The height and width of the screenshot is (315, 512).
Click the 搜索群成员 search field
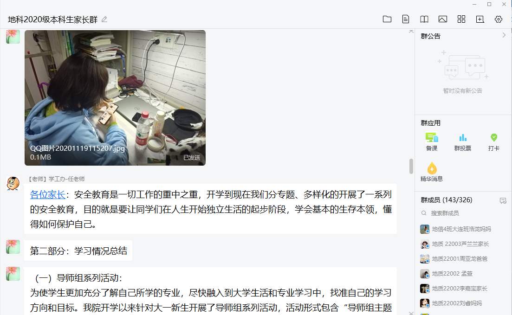463,213
